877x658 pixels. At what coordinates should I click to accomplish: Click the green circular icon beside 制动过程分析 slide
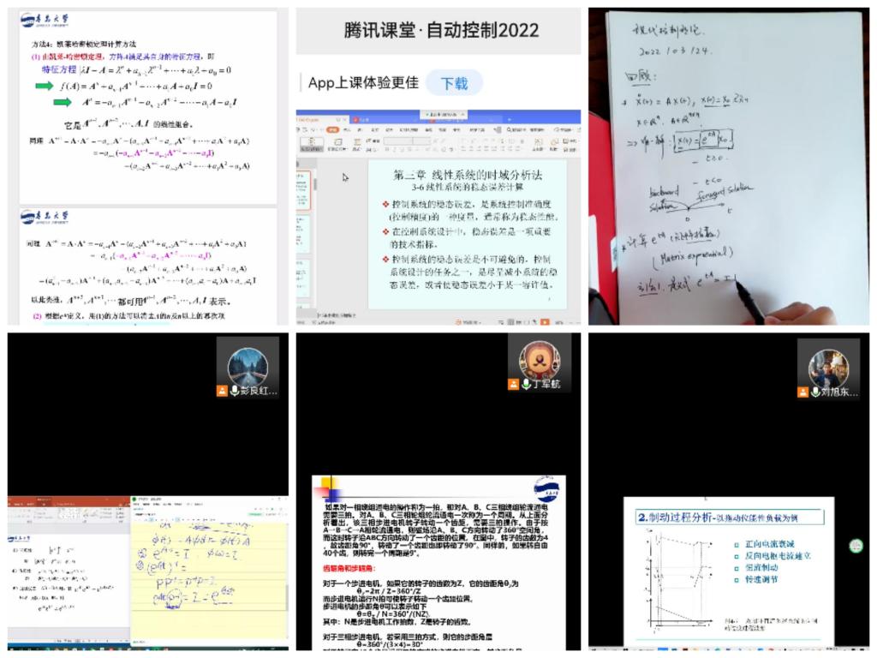pos(856,546)
